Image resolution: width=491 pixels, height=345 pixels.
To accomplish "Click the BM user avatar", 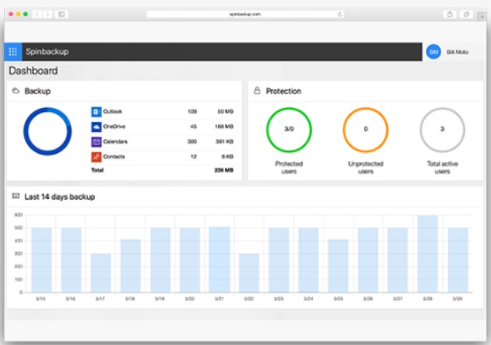I will tap(433, 52).
